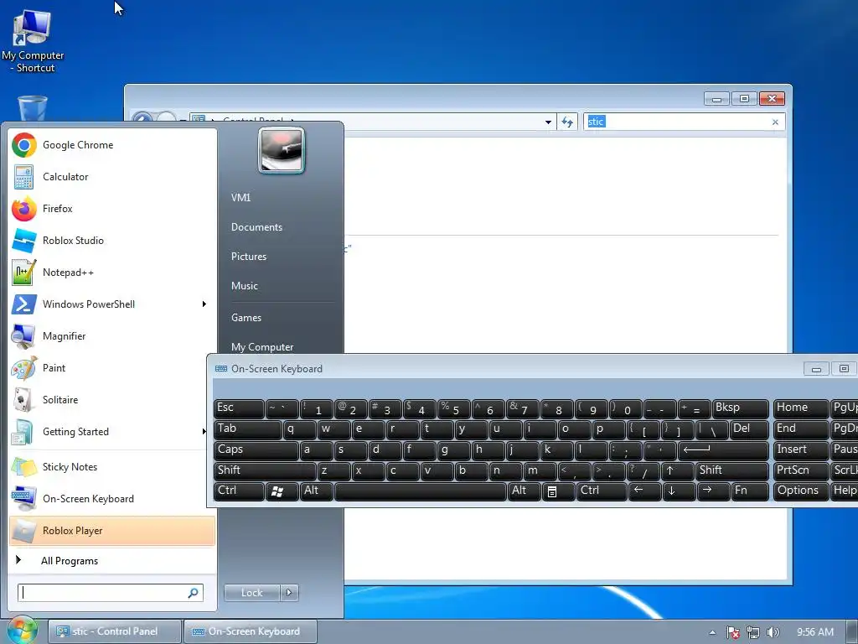Open Documents from Start menu
Image resolution: width=858 pixels, height=644 pixels.
[256, 227]
